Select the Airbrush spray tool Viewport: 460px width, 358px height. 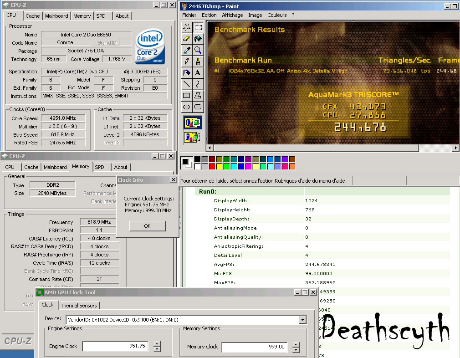tap(187, 72)
